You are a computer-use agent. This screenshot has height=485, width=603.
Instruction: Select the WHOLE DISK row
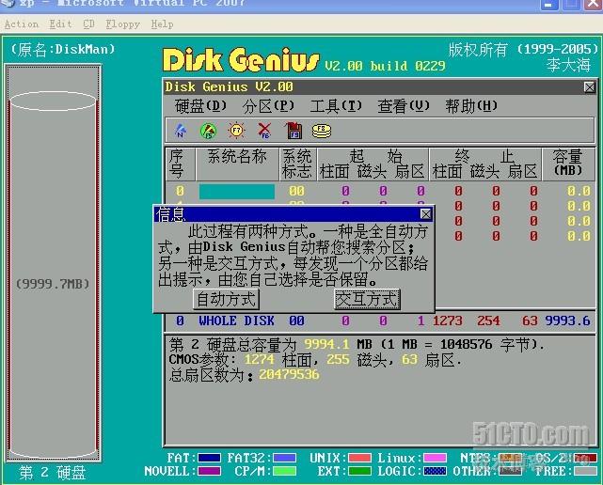(379, 321)
